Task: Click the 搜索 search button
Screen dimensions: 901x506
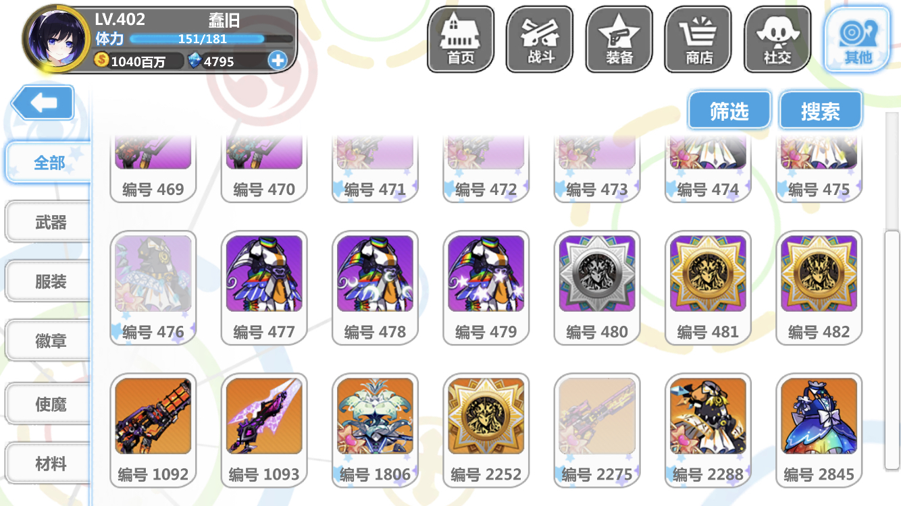Action: tap(821, 111)
